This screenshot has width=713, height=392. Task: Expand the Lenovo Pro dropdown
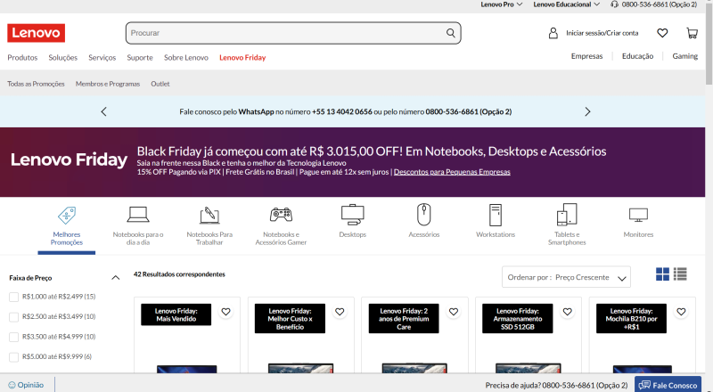(502, 4)
